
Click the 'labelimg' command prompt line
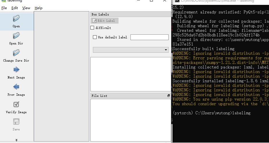212,113
